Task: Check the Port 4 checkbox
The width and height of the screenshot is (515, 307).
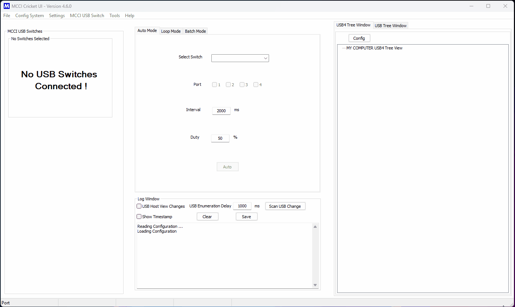Action: 256,85
